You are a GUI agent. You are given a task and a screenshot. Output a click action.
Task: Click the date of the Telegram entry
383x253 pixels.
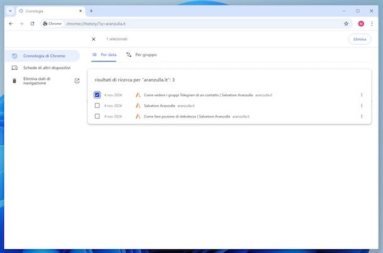(x=113, y=95)
